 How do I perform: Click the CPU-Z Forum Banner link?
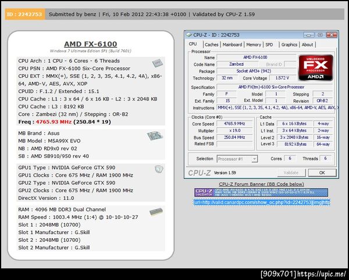coord(261,184)
